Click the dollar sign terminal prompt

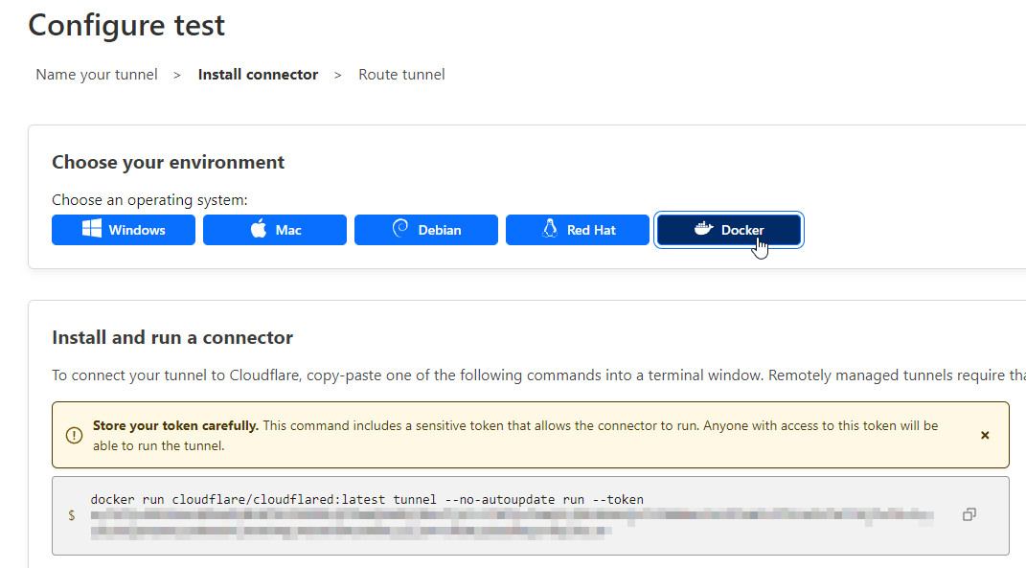click(x=71, y=515)
